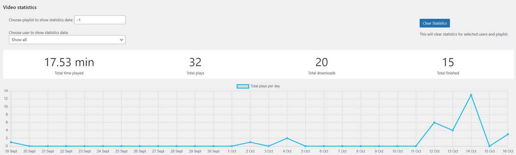
Task: Toggle the 'Total plays per day' legend swatch
Action: pos(243,86)
